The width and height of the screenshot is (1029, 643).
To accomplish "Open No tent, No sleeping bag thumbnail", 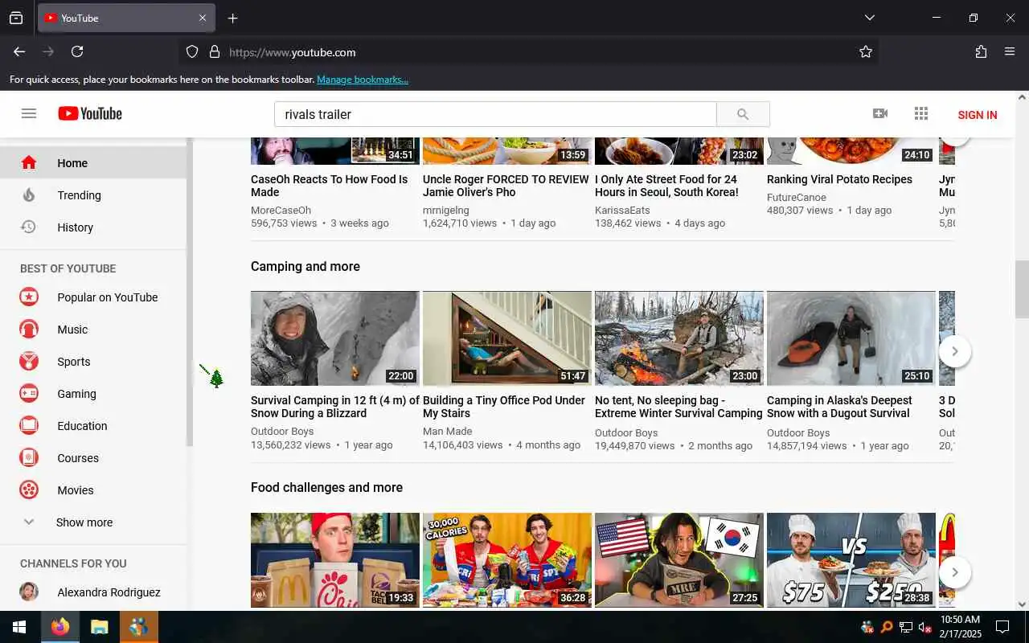I will tap(679, 338).
